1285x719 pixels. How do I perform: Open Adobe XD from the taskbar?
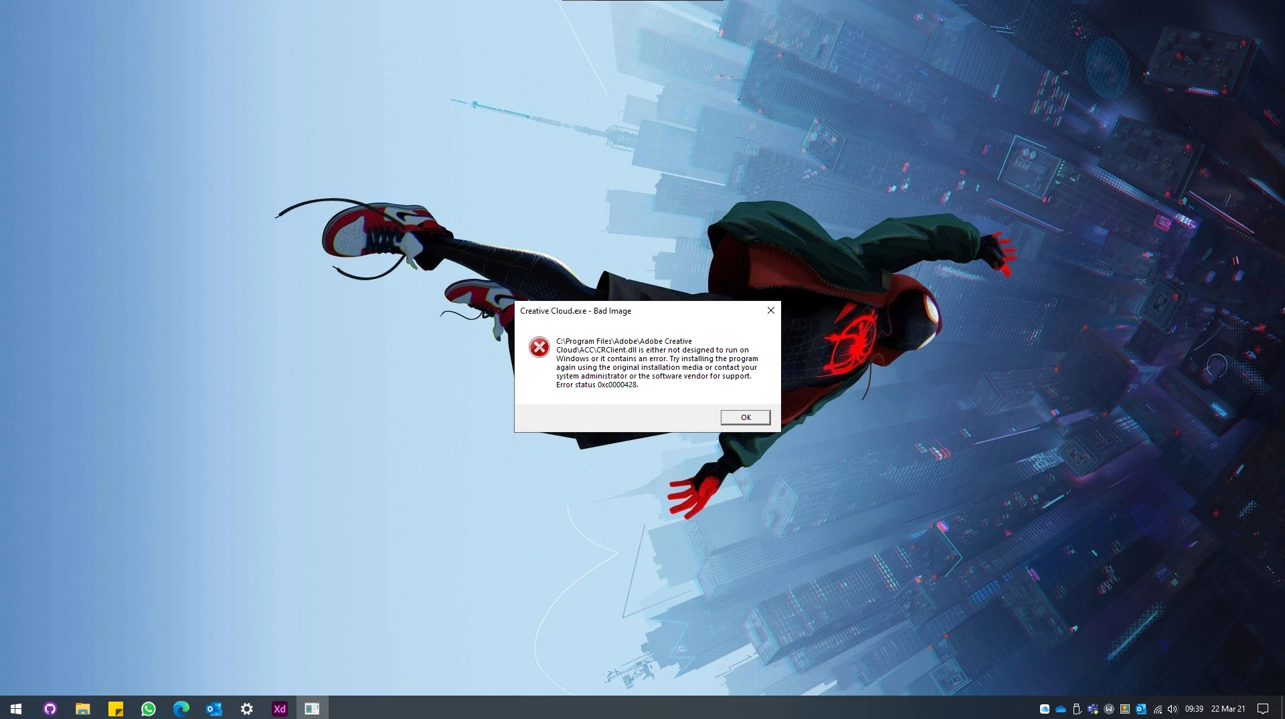point(279,708)
